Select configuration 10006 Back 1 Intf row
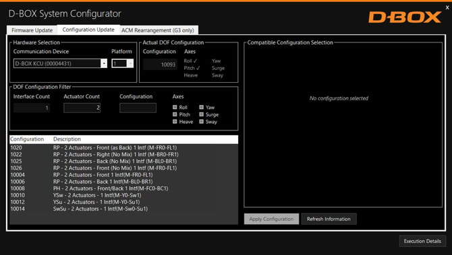 (x=123, y=182)
